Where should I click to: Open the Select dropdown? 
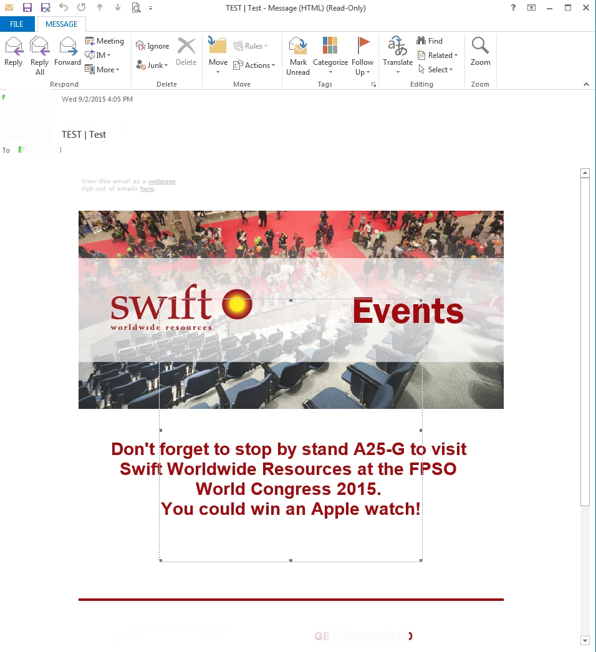coord(435,69)
